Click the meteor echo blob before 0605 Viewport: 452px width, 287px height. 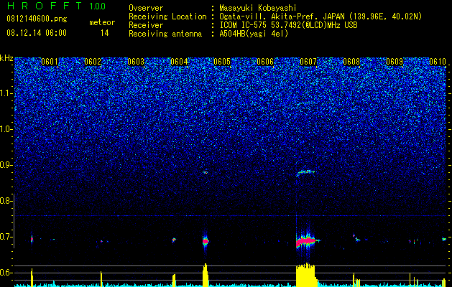coord(206,241)
